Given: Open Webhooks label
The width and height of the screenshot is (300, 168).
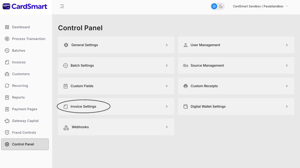Looking at the screenshot, I should [80, 127].
